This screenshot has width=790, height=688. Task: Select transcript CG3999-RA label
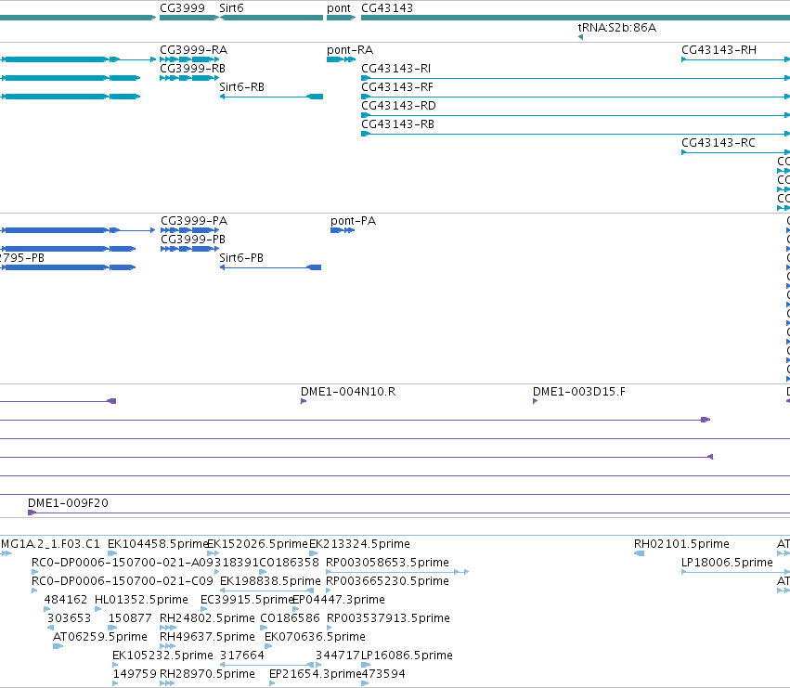193,50
